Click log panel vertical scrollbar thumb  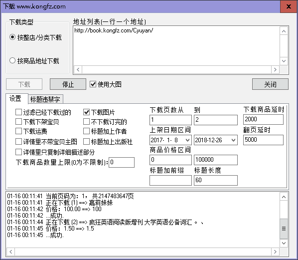pyautogui.click(x=284, y=229)
